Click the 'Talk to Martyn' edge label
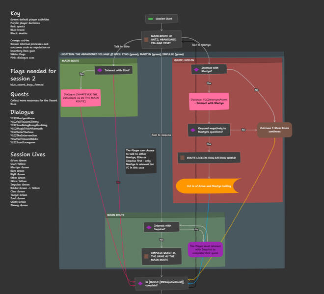Screen dimensions: 324x294 pos(201,45)
